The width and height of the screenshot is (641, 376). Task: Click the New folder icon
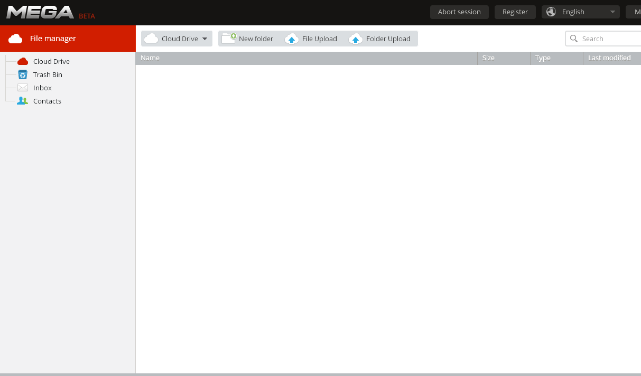point(229,38)
